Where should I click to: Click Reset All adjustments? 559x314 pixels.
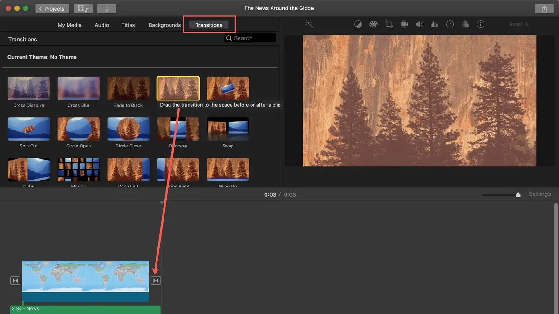tap(519, 24)
